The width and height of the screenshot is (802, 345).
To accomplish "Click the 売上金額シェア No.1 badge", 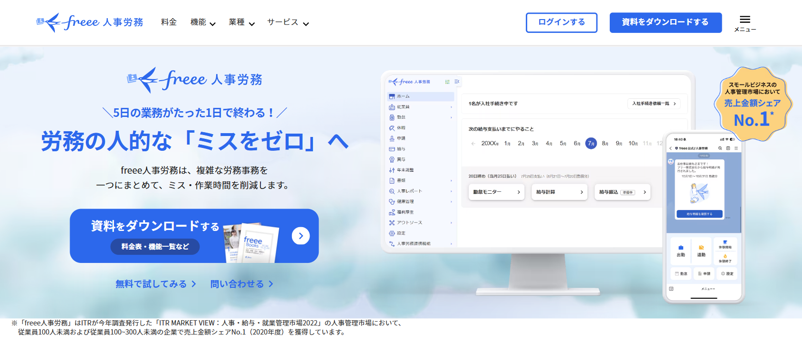I will click(752, 104).
